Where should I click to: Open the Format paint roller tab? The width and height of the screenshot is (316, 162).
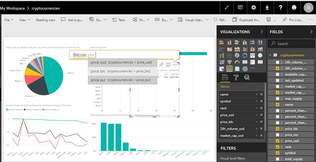236,77
